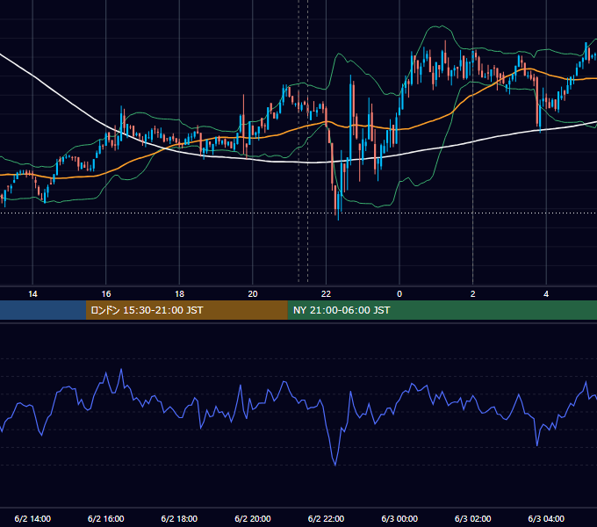Select the NY 21:00-06:00 JST session band

[442, 310]
